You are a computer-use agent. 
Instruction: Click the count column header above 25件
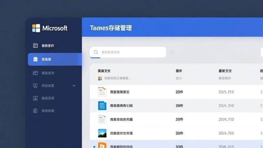click(179, 71)
